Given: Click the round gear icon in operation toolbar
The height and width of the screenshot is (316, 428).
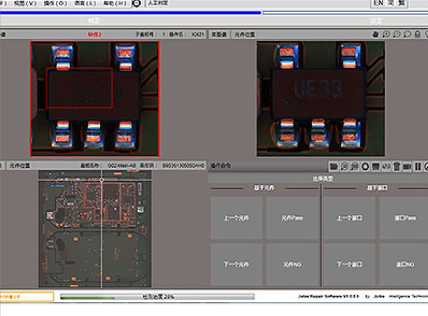Looking at the screenshot, I should [x=365, y=165].
